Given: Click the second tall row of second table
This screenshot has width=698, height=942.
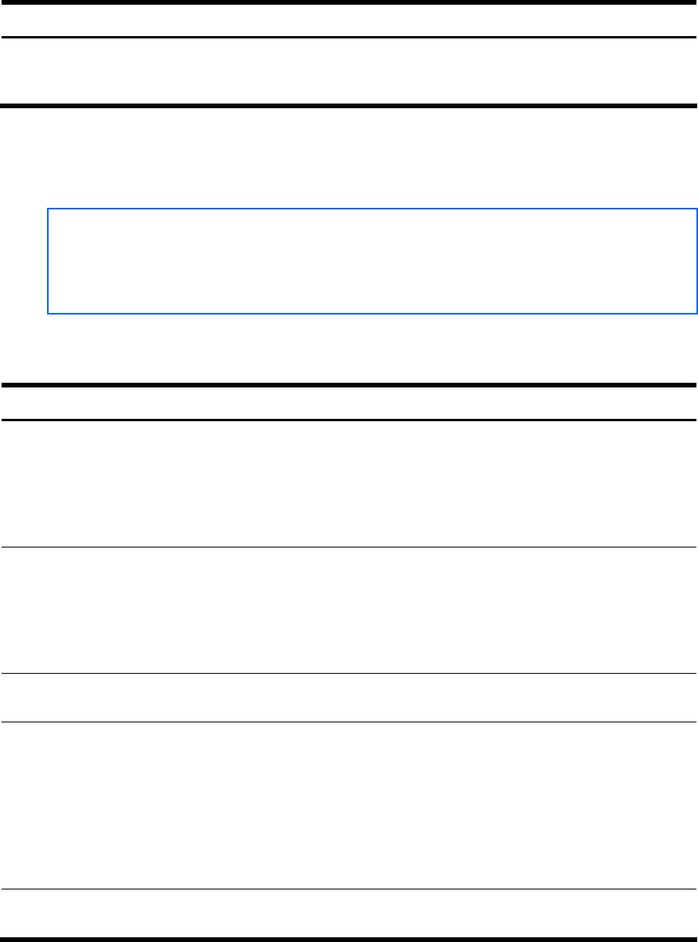Looking at the screenshot, I should [x=349, y=610].
